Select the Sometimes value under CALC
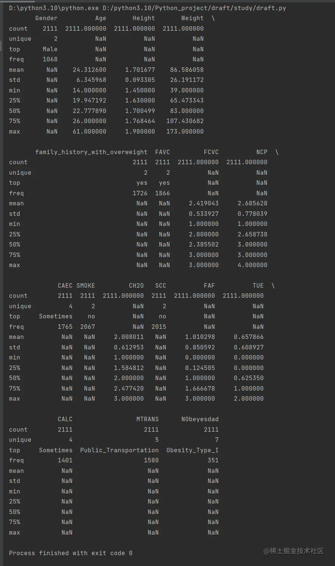The image size is (335, 566). coord(55,450)
